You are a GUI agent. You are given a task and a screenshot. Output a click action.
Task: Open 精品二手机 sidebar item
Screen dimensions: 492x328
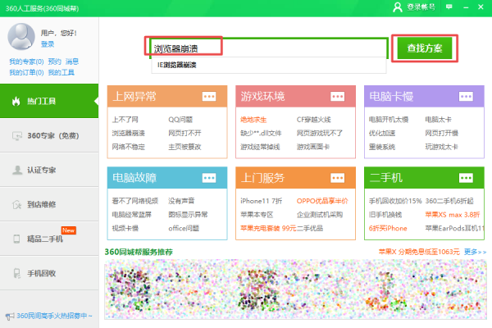tap(49, 239)
